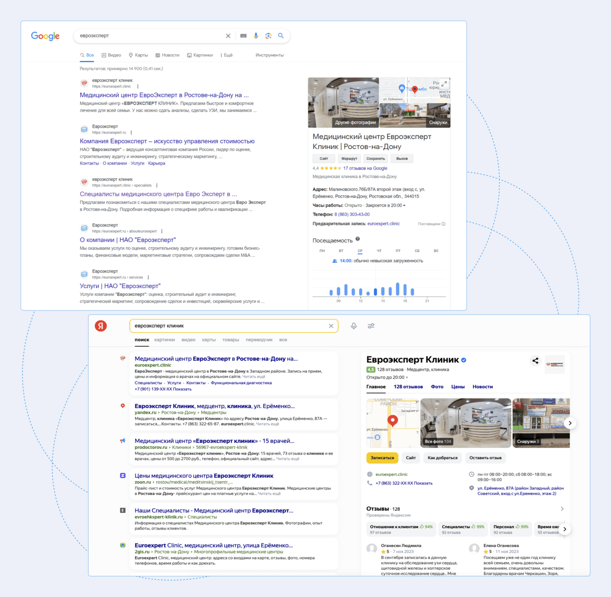Open the help icon beside 'Посещаемость'
Image resolution: width=611 pixels, height=597 pixels.
tap(357, 239)
